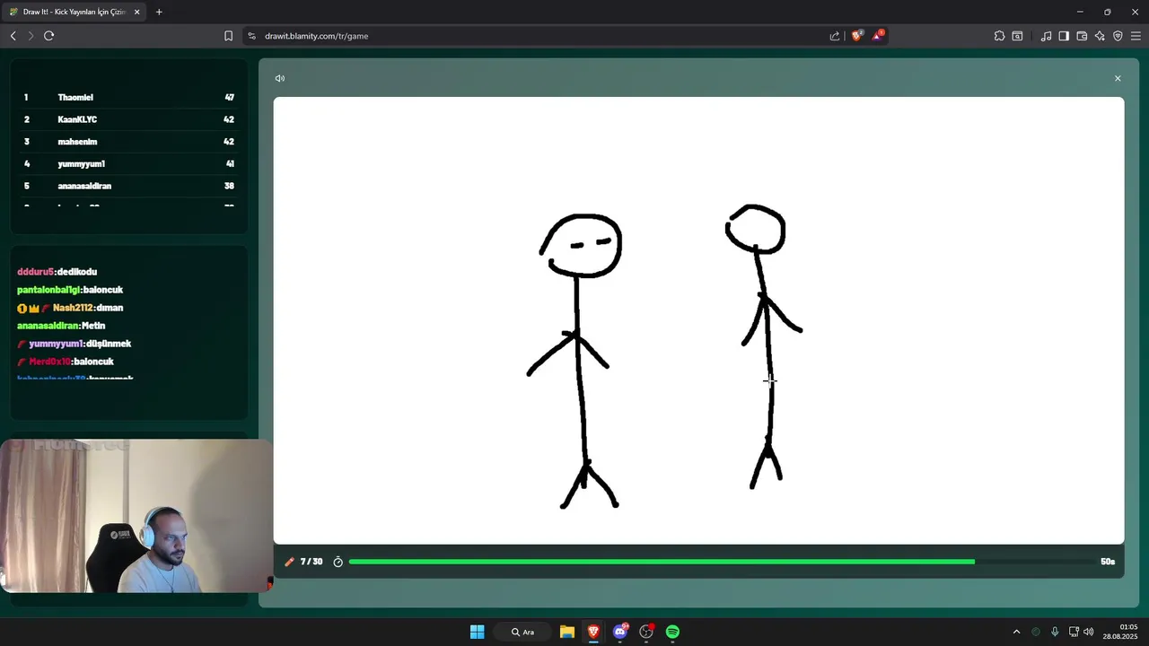The height and width of the screenshot is (646, 1149).
Task: Open Discord from the taskbar
Action: (x=620, y=632)
